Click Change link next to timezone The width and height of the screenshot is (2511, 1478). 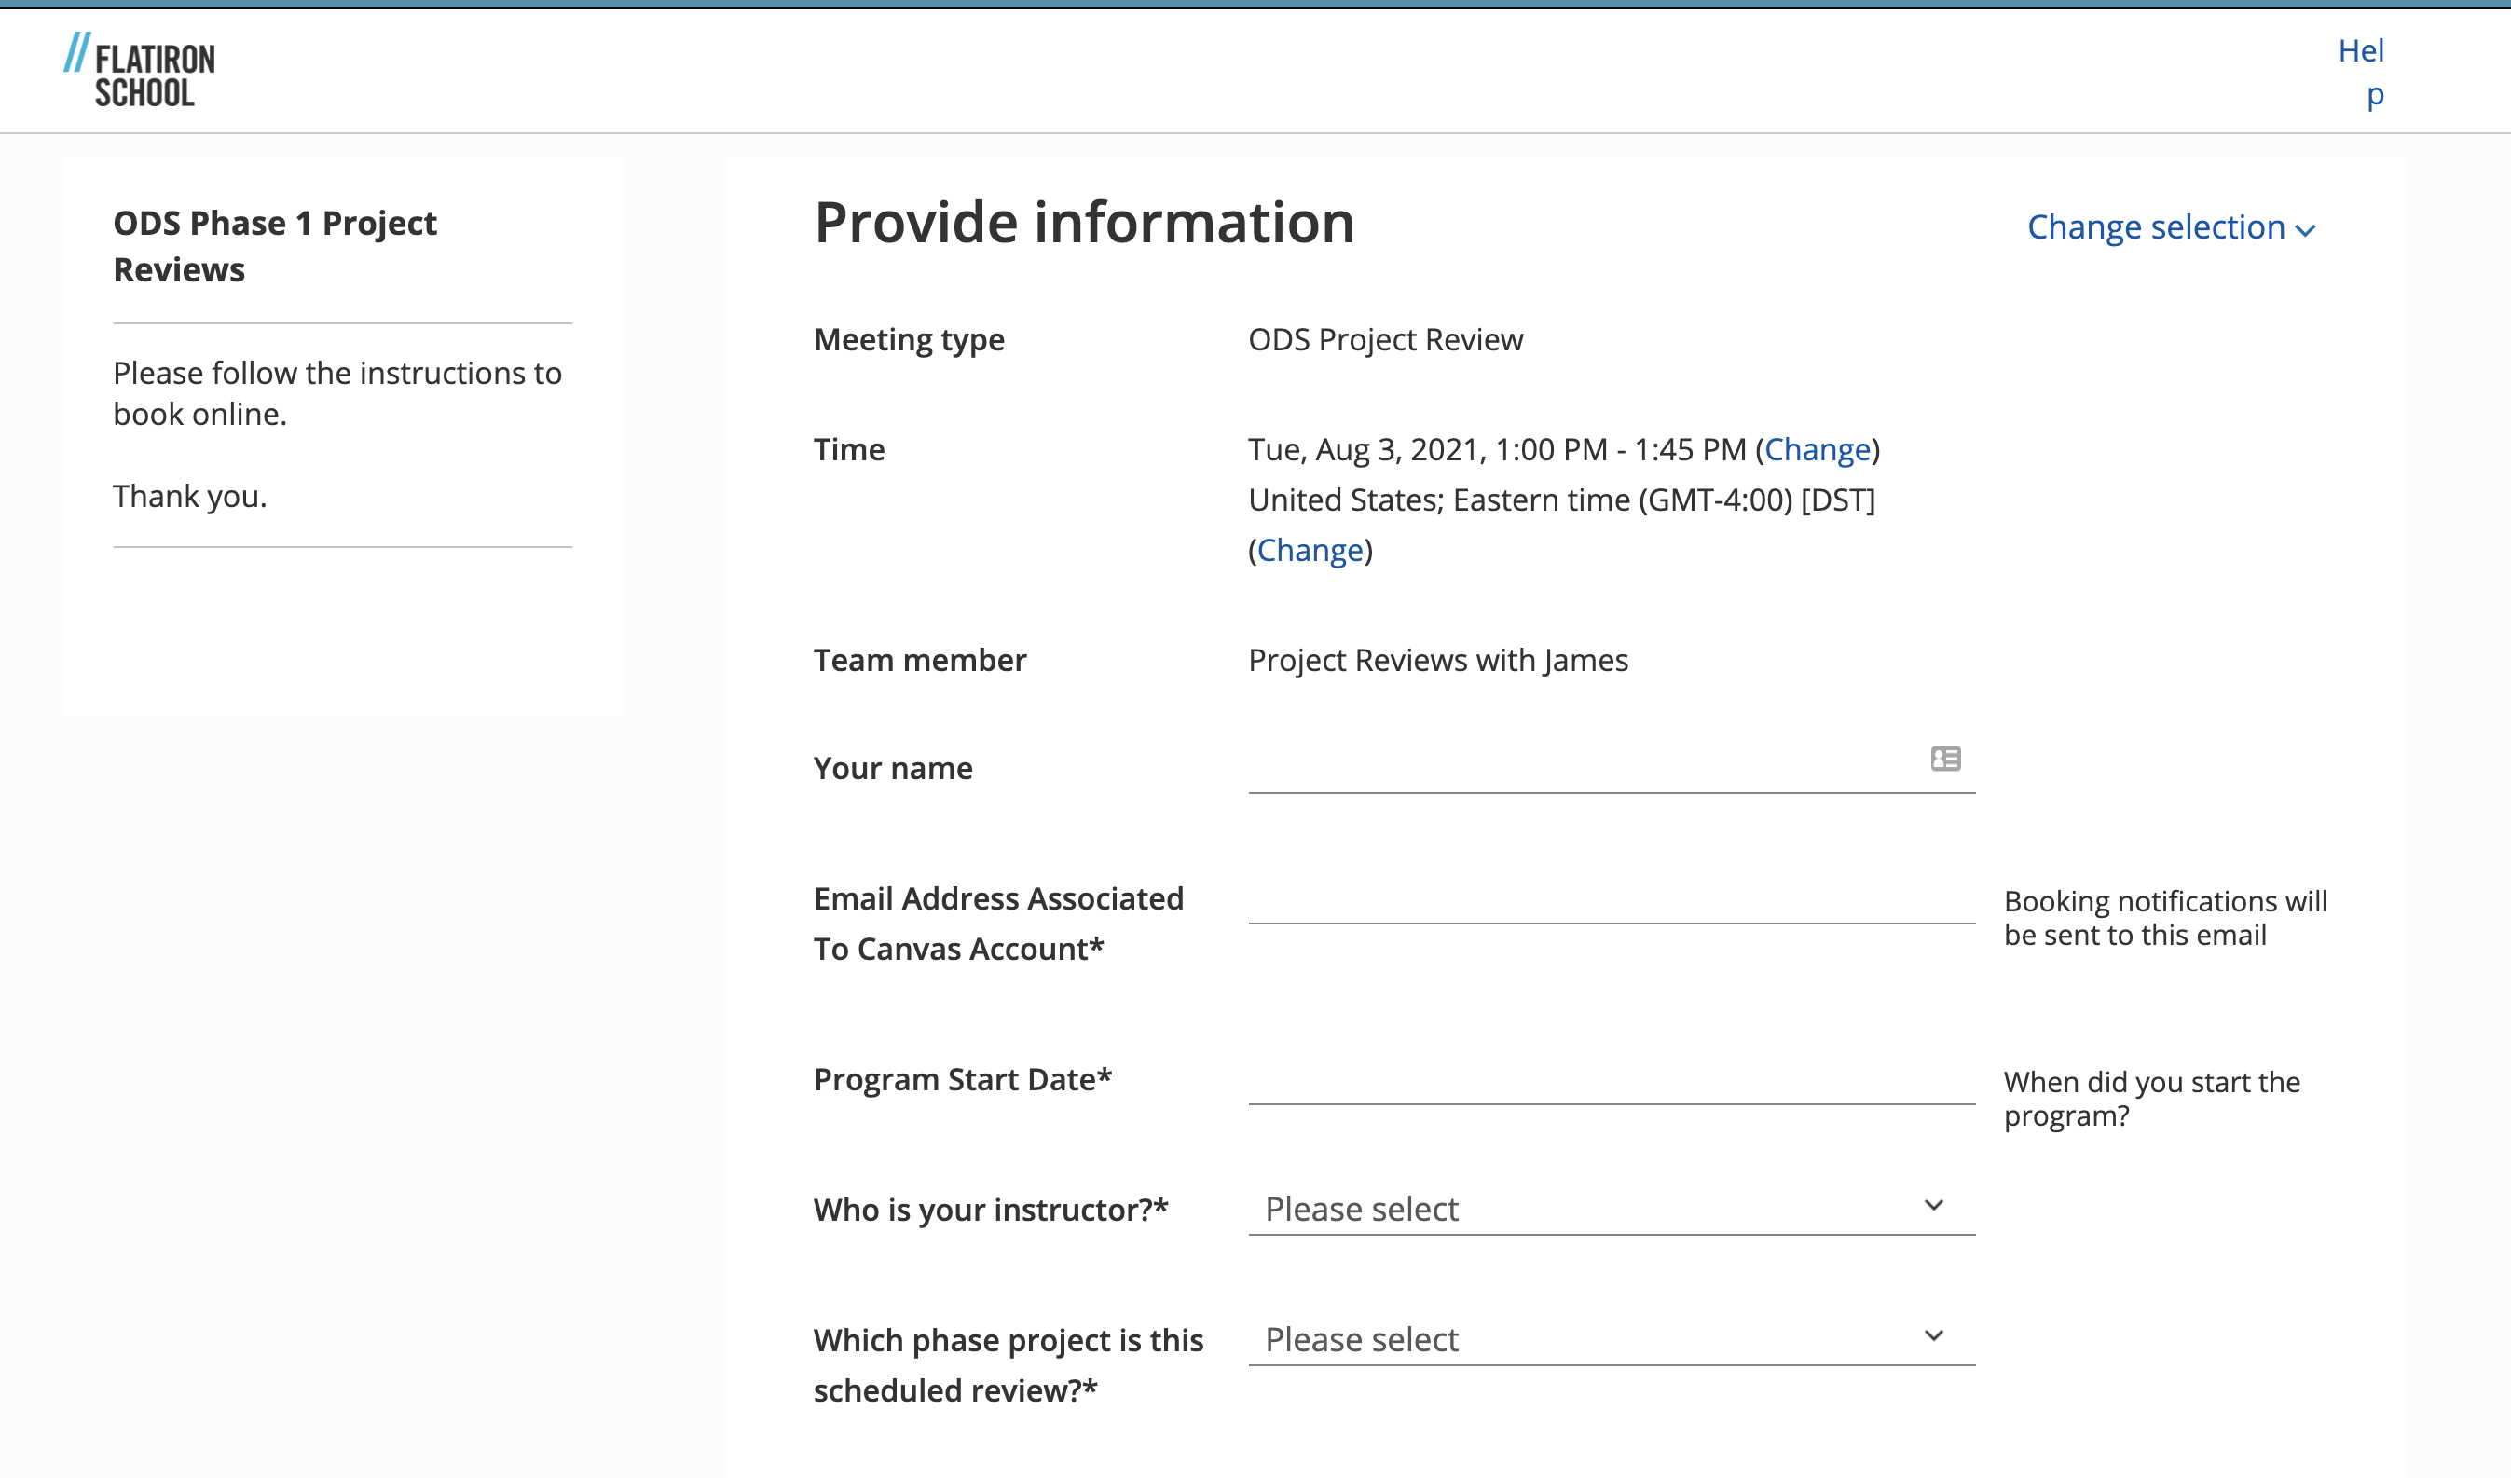(x=1310, y=549)
